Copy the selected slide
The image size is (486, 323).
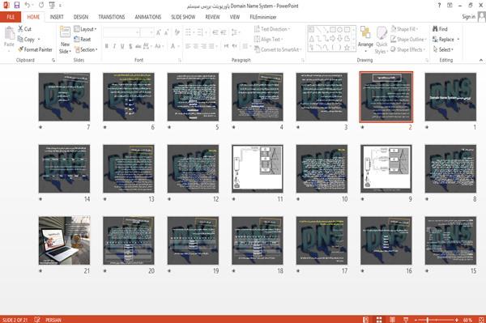[x=26, y=40]
